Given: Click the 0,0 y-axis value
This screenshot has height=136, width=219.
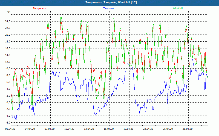Looking at the screenshot, I should [8, 103].
